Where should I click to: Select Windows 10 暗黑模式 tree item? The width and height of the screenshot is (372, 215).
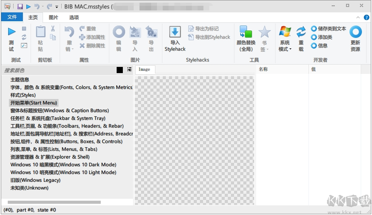tap(63, 165)
